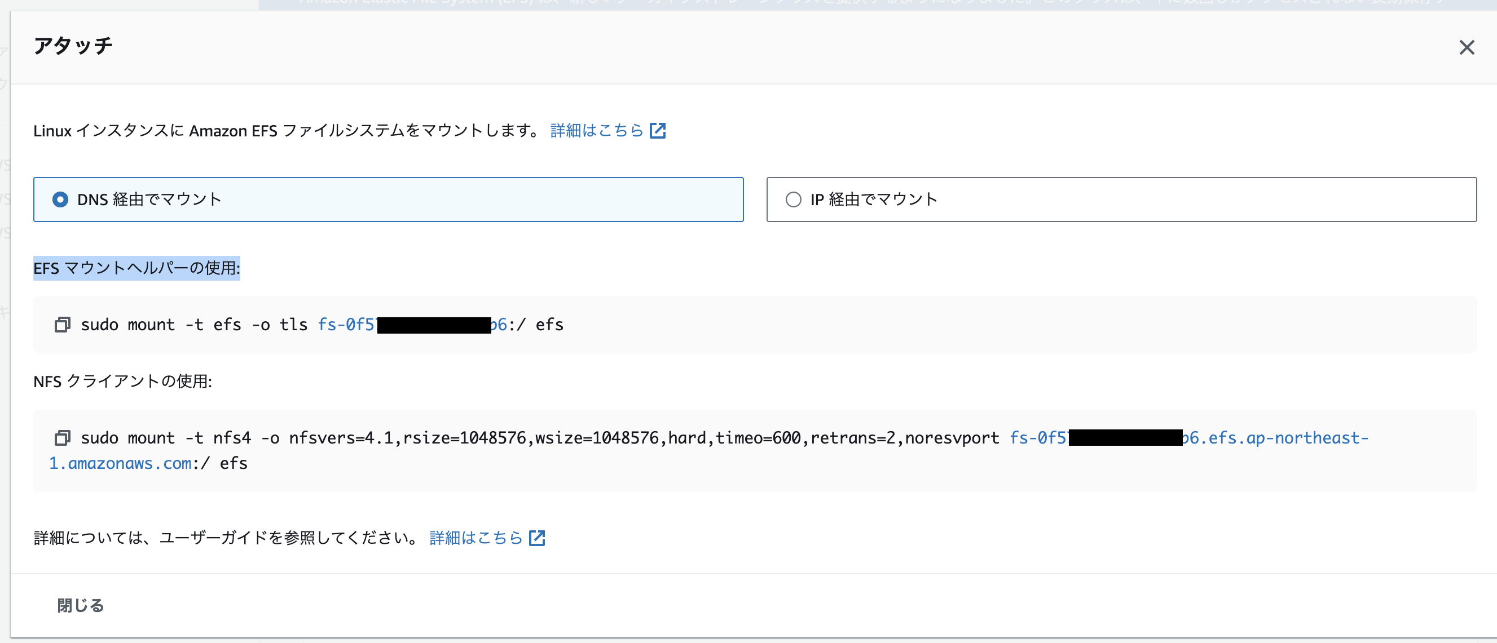The width and height of the screenshot is (1497, 643).
Task: Open the user guide 詳細はこちら link
Action: tap(476, 538)
